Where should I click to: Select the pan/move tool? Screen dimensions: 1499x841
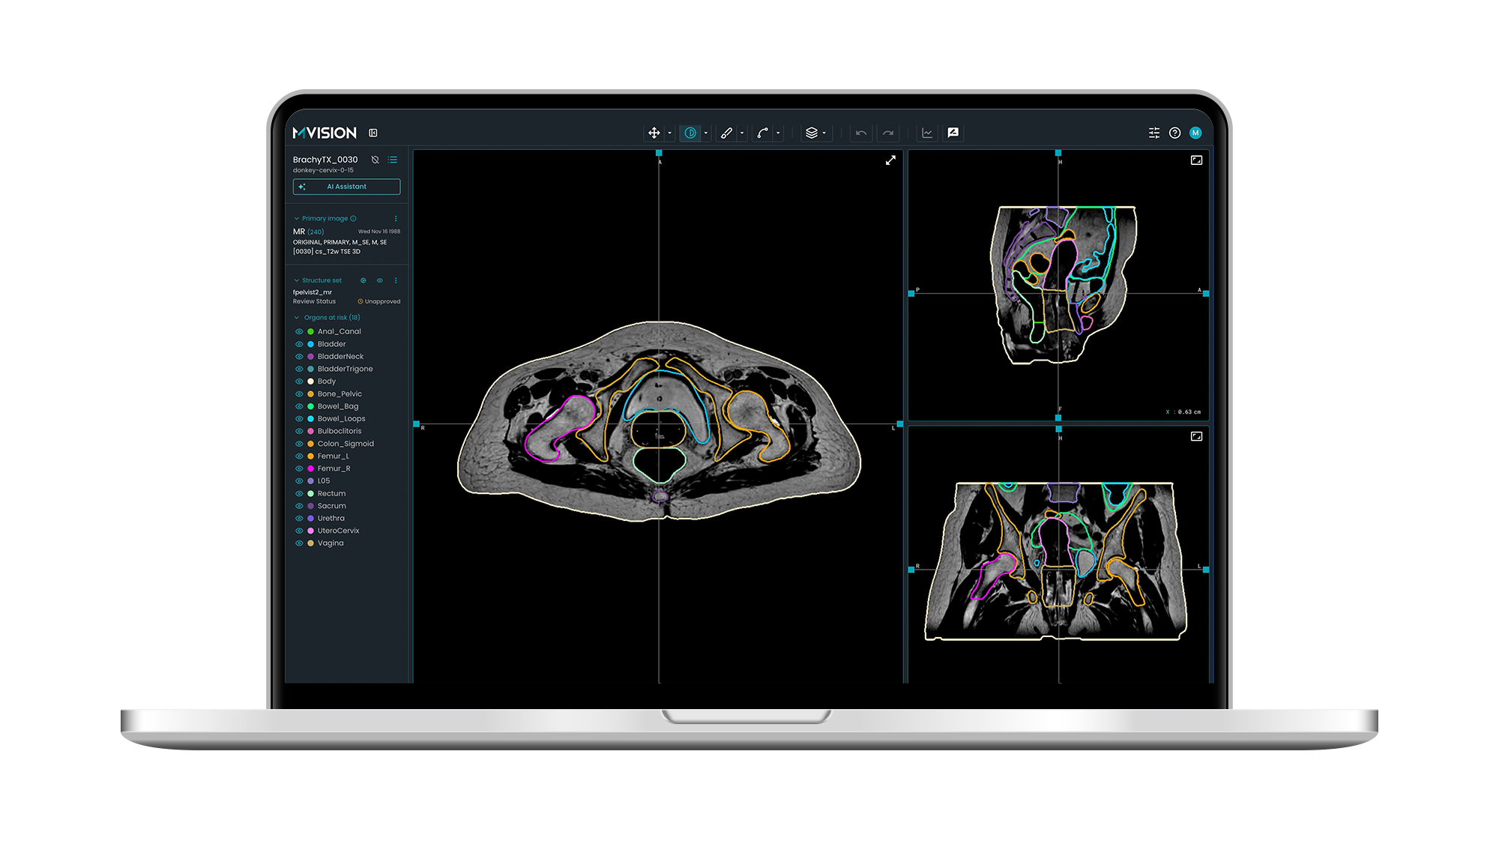[654, 133]
